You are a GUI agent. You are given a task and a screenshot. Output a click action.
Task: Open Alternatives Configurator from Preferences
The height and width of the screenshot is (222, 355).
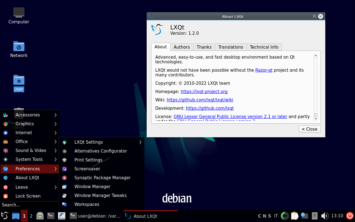pos(102,151)
